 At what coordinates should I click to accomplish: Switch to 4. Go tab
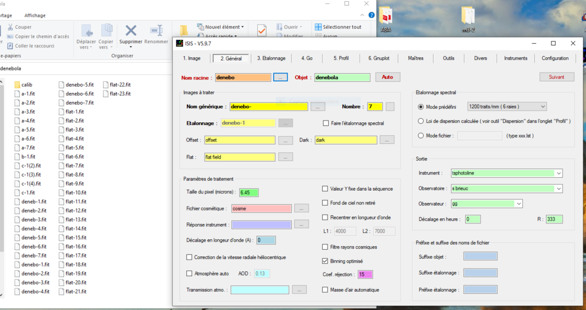pyautogui.click(x=307, y=58)
